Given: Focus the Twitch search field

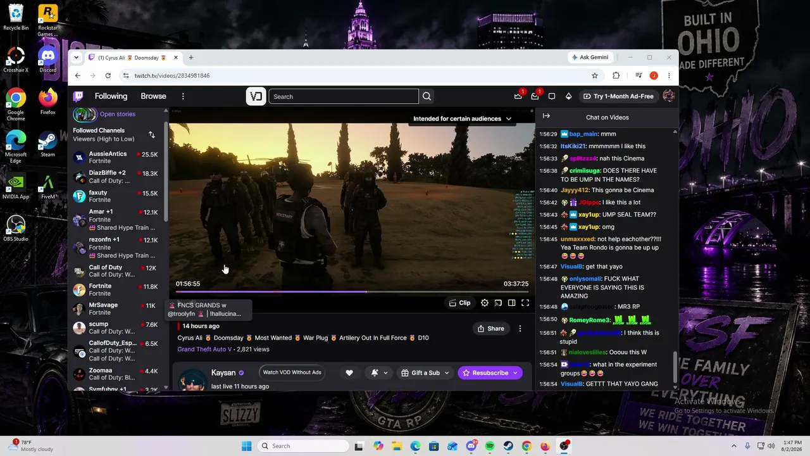Looking at the screenshot, I should [344, 96].
